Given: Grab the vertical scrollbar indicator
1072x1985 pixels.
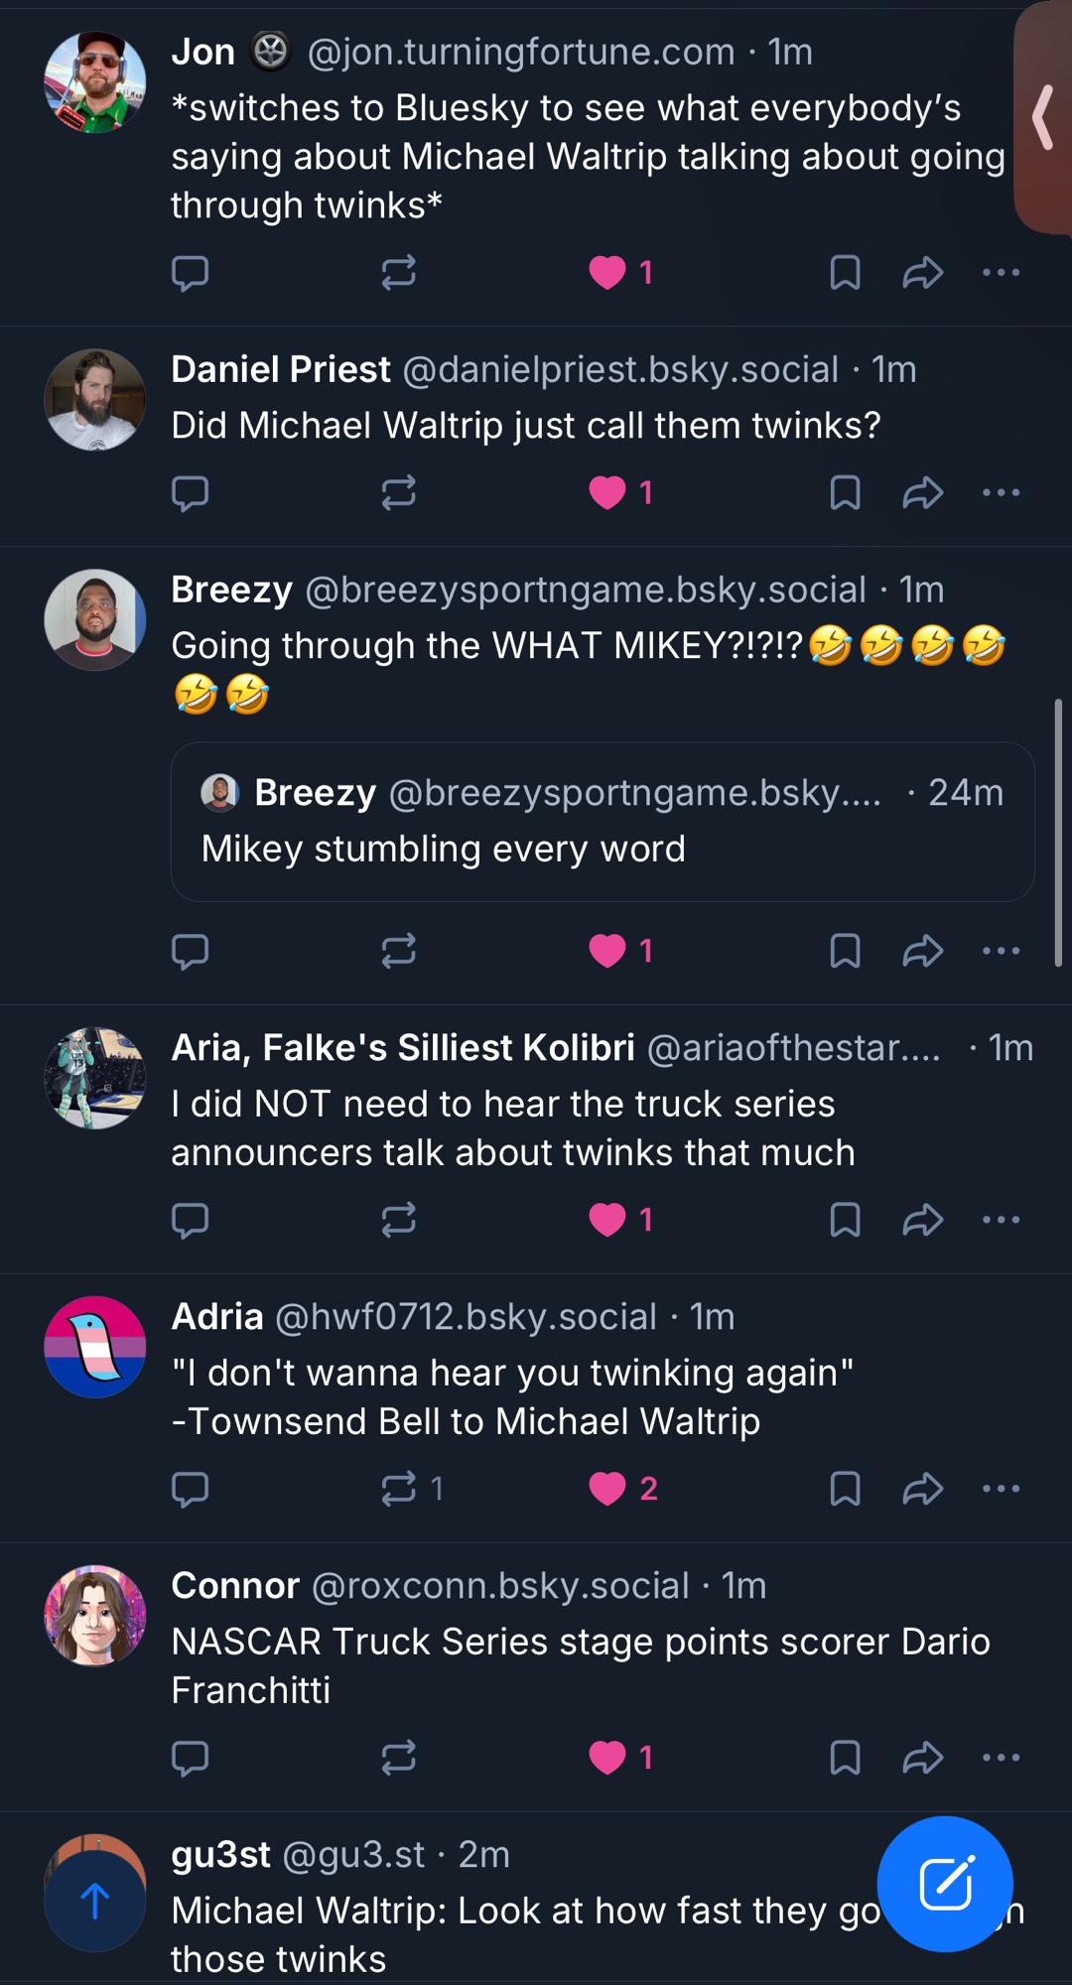Looking at the screenshot, I should [1058, 832].
